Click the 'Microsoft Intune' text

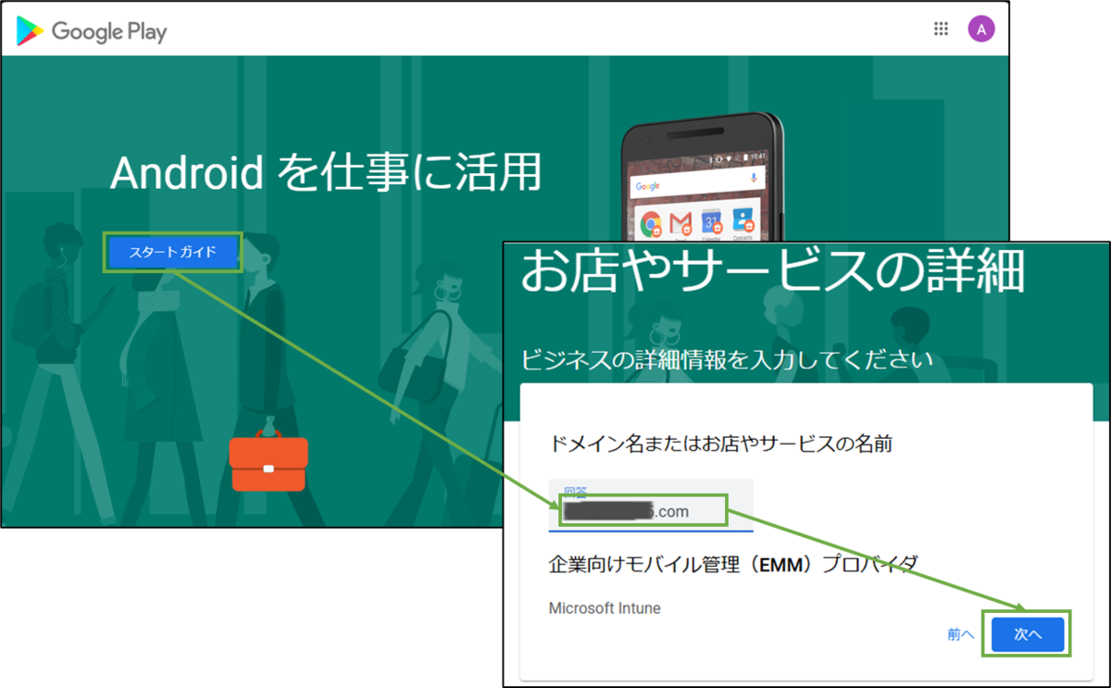coord(605,608)
